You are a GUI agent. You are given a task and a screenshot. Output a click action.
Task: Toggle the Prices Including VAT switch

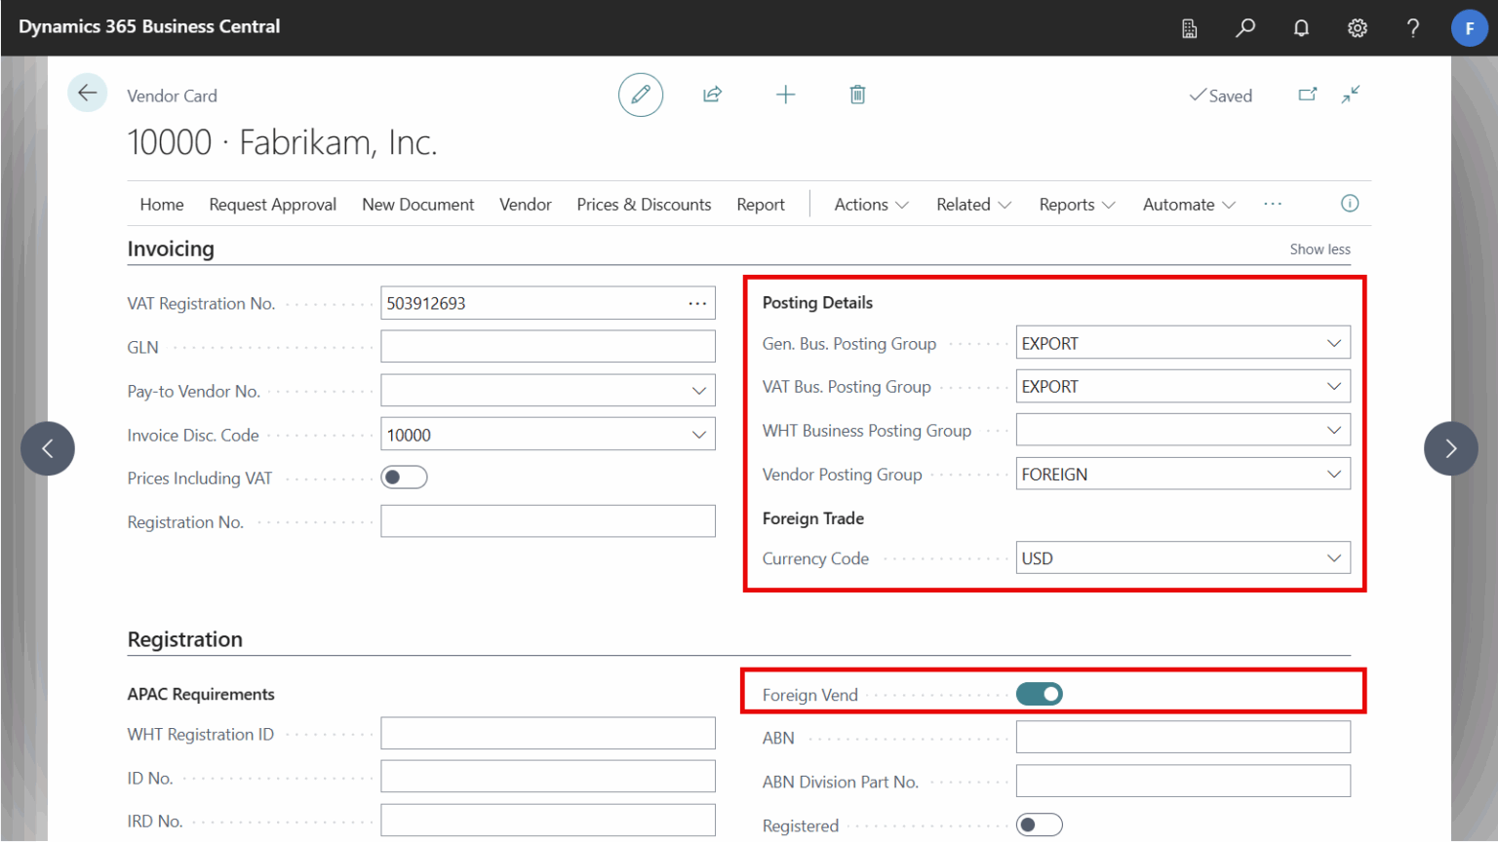tap(404, 478)
